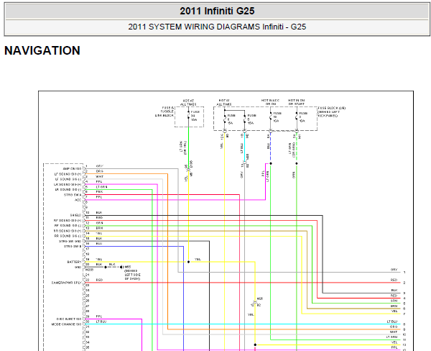
Task: Click the 'RF SOUND SIG (+)' pin 11 label
Action: point(68,221)
